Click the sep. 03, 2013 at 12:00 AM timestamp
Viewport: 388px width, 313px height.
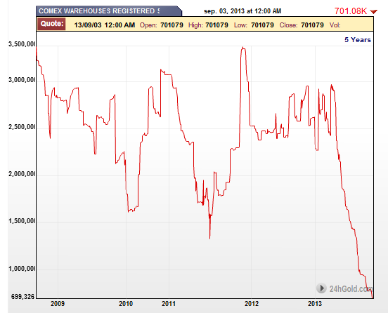pos(242,11)
